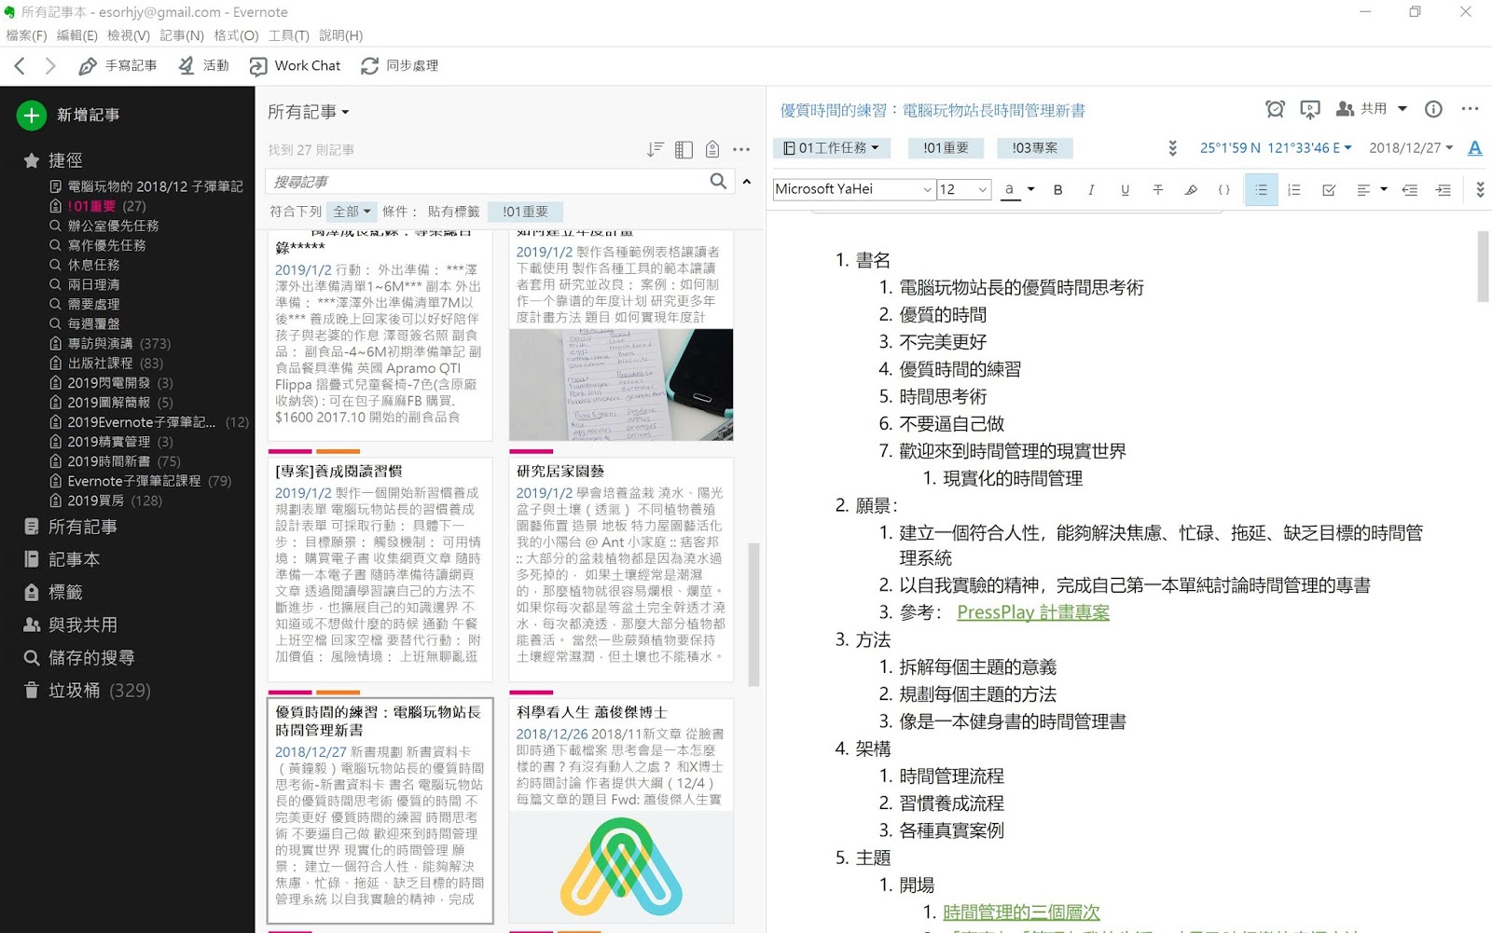Image resolution: width=1492 pixels, height=933 pixels.
Task: Open PressPlay 計畫專案 link
Action: (1033, 612)
